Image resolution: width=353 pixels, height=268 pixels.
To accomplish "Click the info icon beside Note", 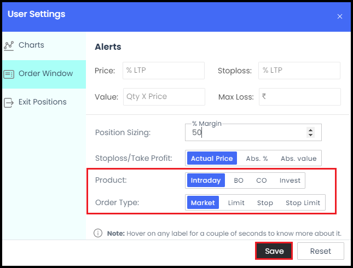I will (x=98, y=233).
